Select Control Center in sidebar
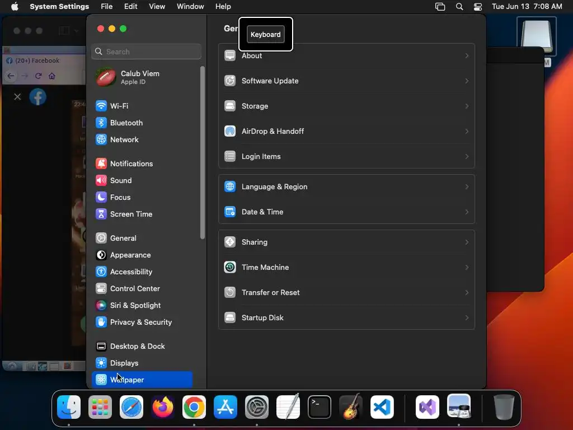 point(142,289)
